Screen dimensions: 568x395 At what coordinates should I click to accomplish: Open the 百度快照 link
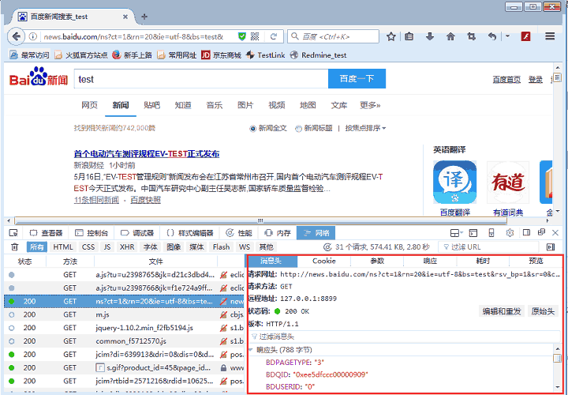[145, 200]
